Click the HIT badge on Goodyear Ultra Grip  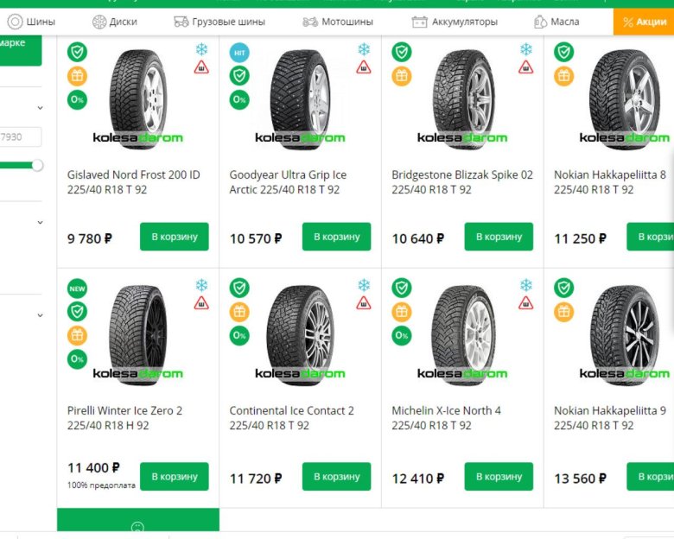(x=239, y=53)
